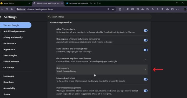This screenshot has width=187, height=98.
Task: Open Search engine settings
Action: point(10,55)
